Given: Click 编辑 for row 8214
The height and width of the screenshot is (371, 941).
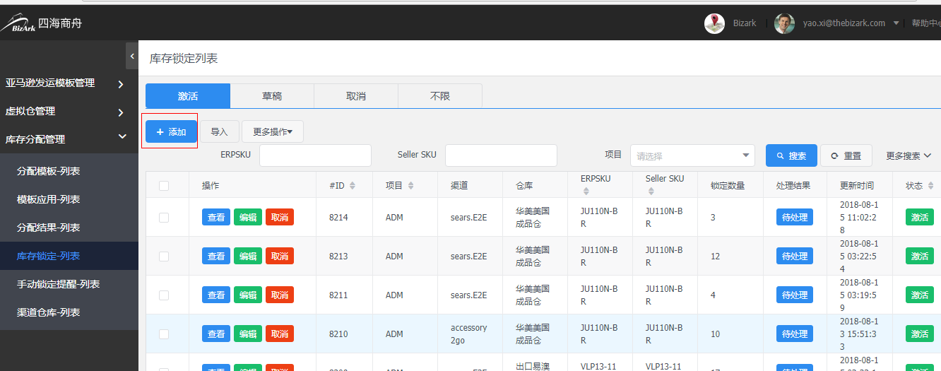Looking at the screenshot, I should coord(248,217).
